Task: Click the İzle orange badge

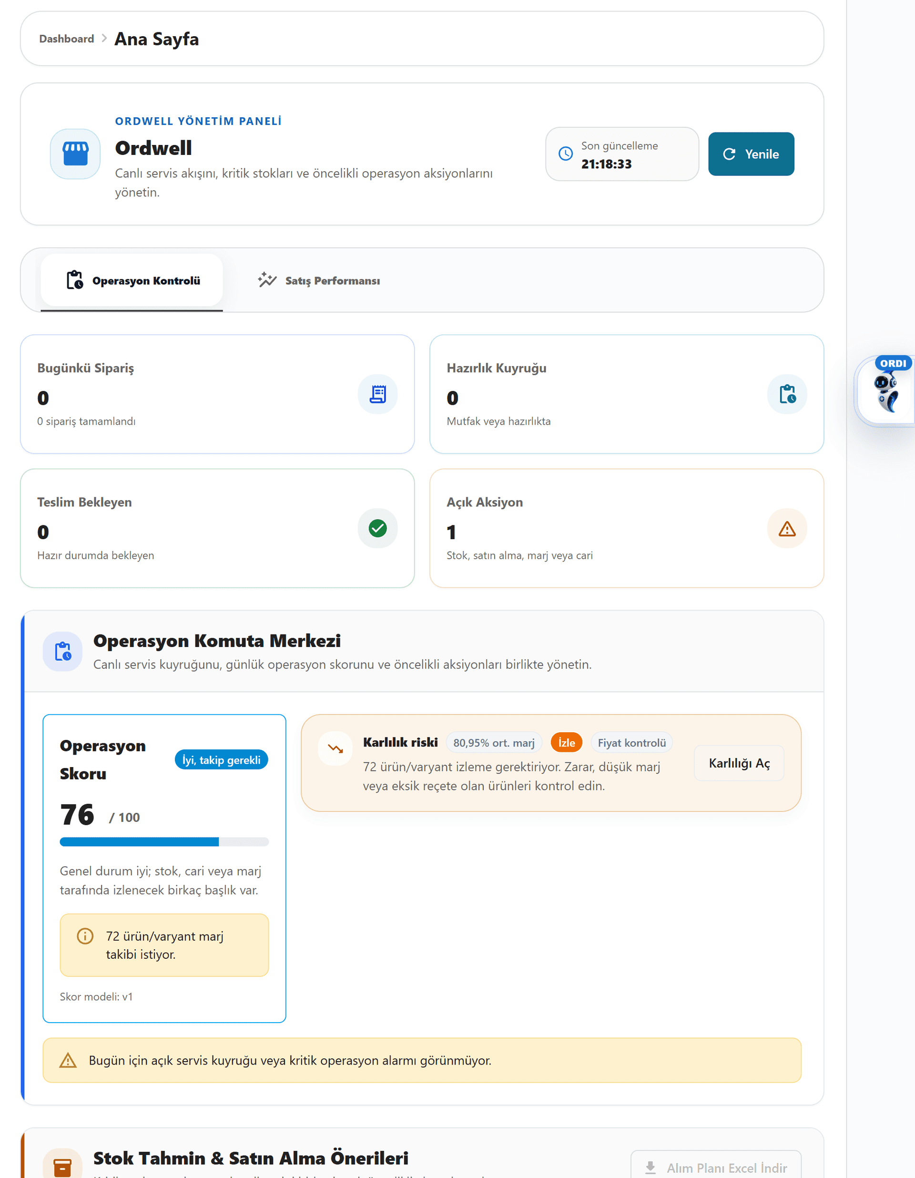Action: click(x=566, y=743)
